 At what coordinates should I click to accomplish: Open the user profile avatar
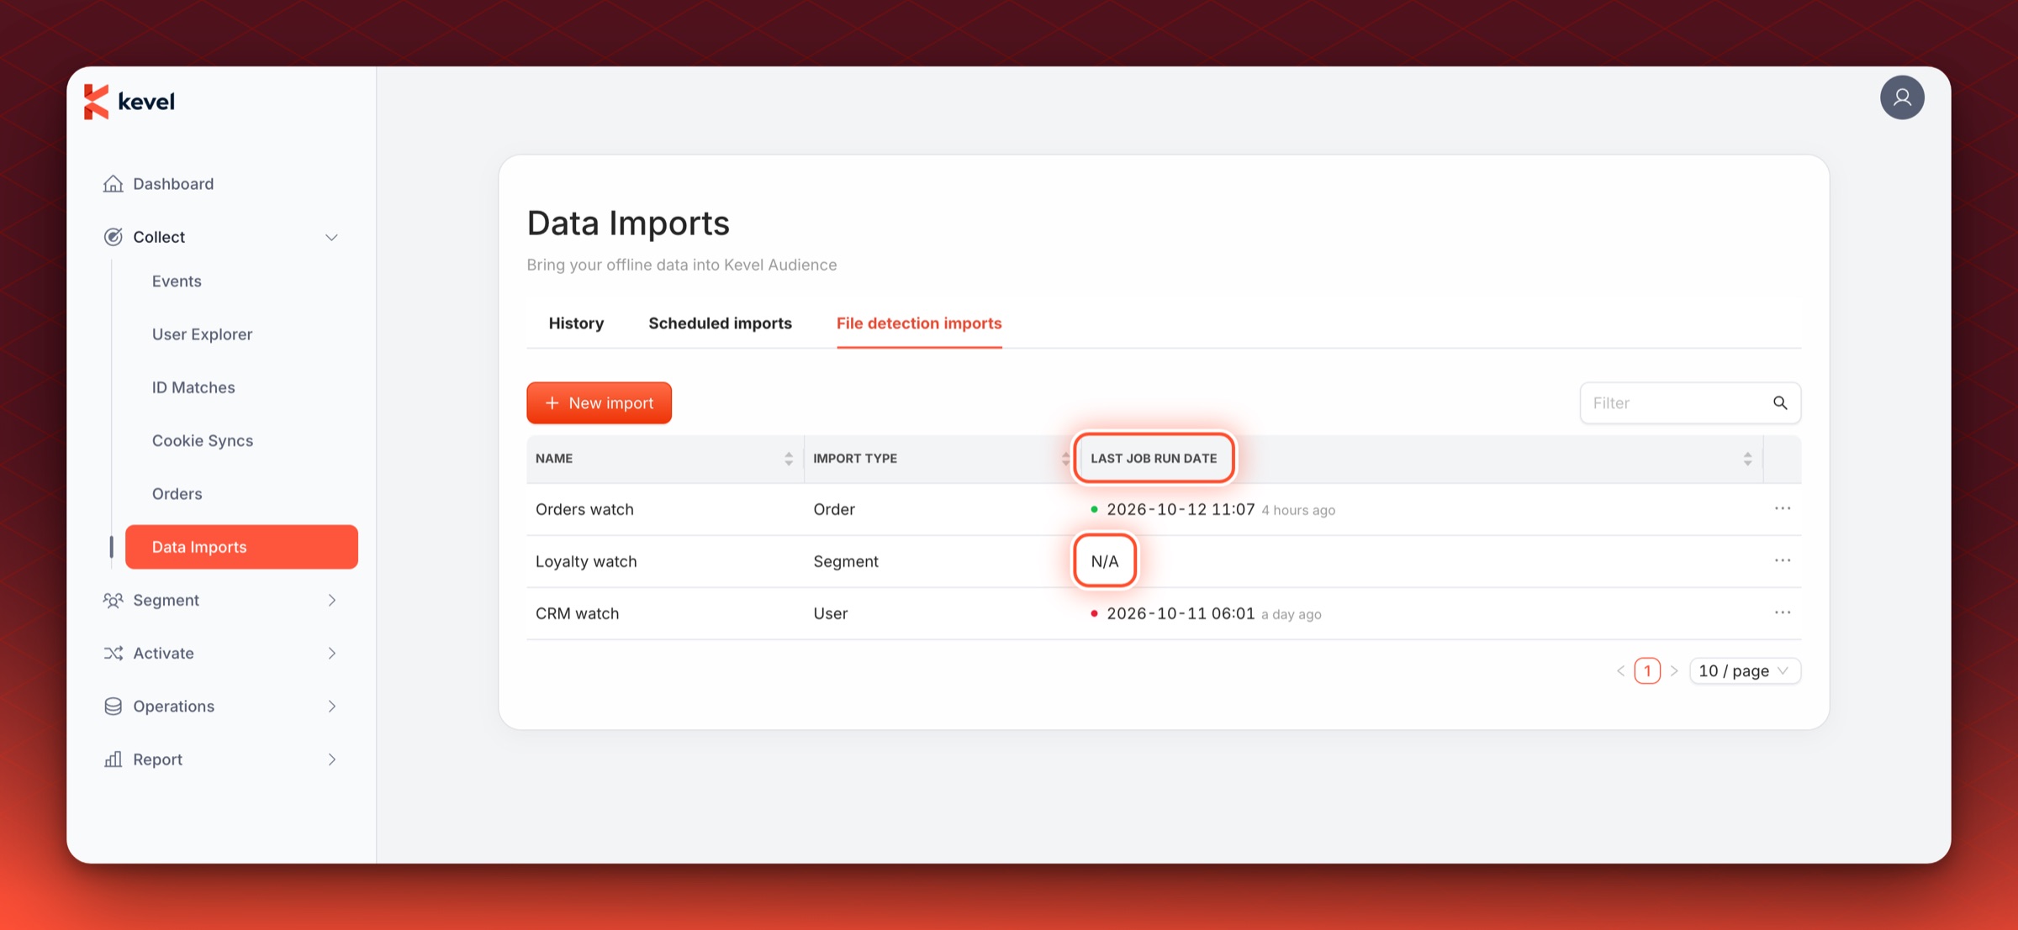point(1902,97)
